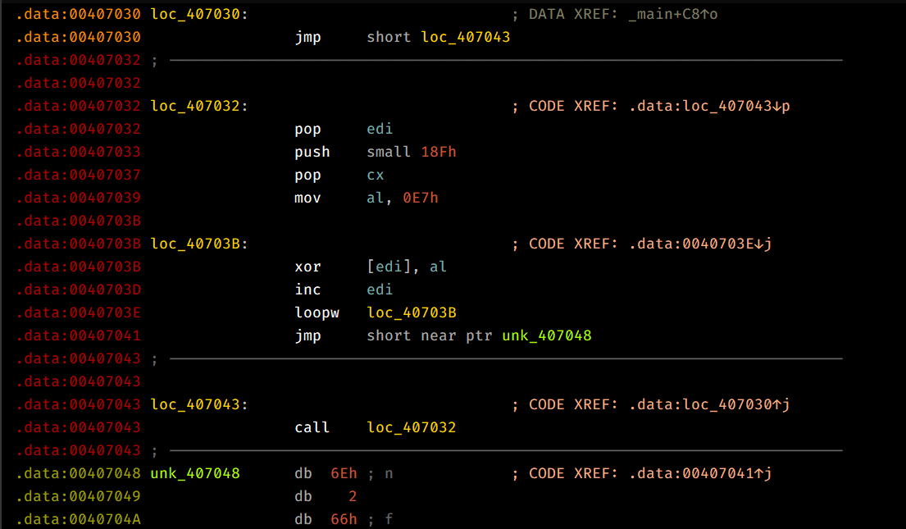Jump to loc_407043 from the first jmp instruction

point(465,38)
